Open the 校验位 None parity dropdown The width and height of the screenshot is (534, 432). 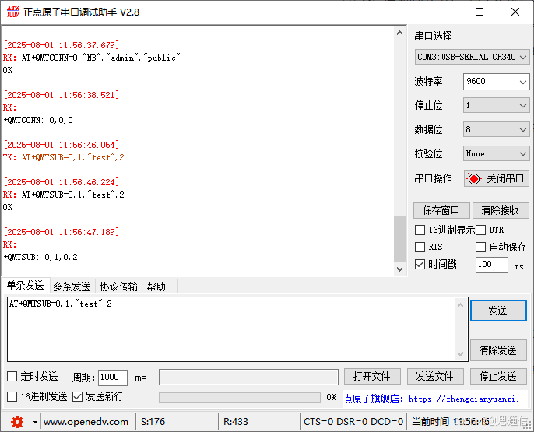coord(496,153)
